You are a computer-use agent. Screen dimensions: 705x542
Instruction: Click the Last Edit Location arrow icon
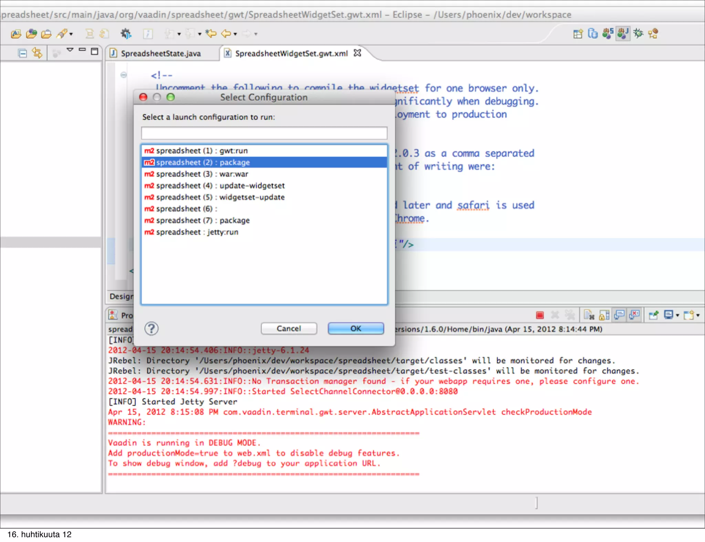tap(211, 33)
